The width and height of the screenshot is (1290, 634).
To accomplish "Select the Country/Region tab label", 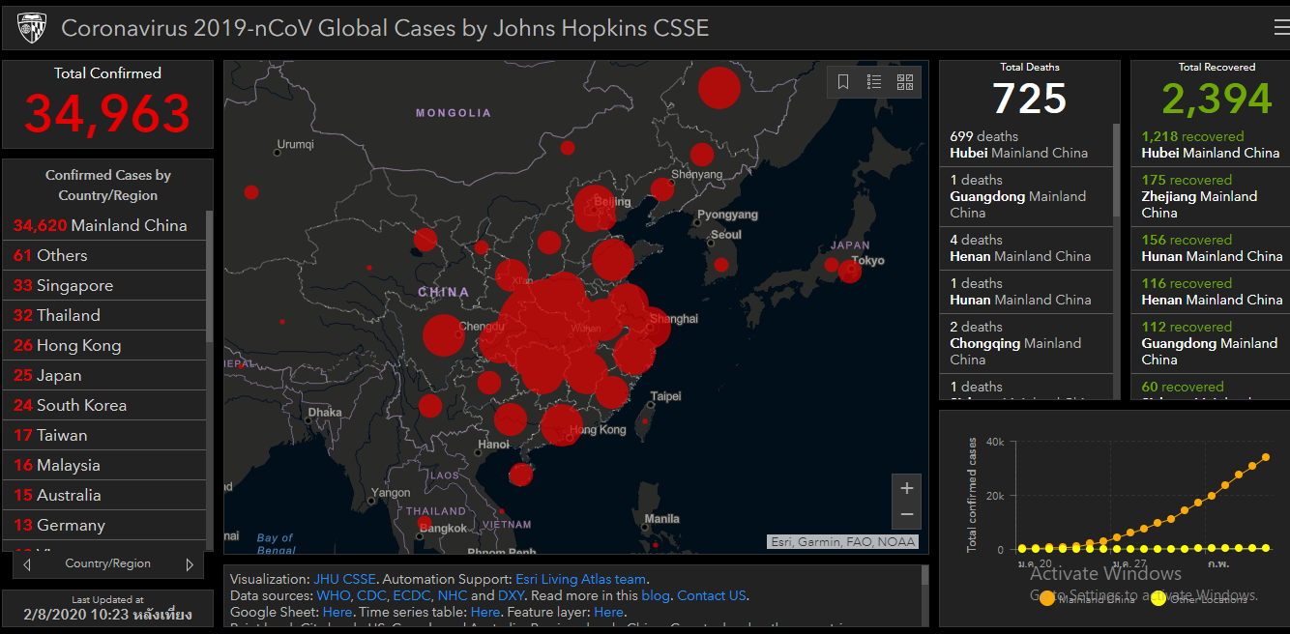I will [108, 563].
